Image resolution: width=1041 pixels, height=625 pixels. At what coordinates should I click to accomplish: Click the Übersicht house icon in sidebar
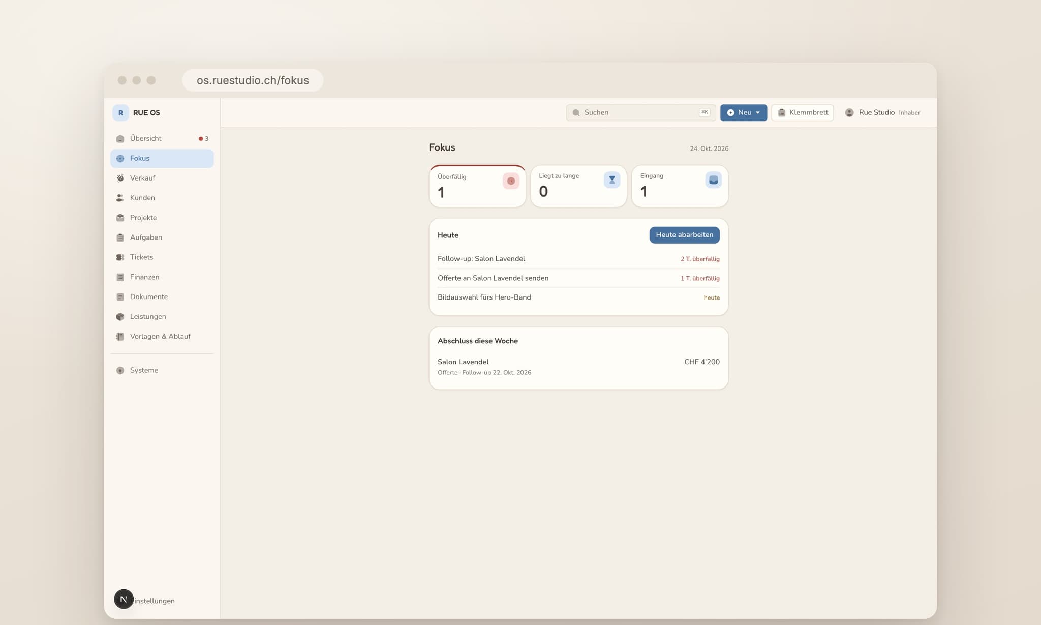click(120, 139)
